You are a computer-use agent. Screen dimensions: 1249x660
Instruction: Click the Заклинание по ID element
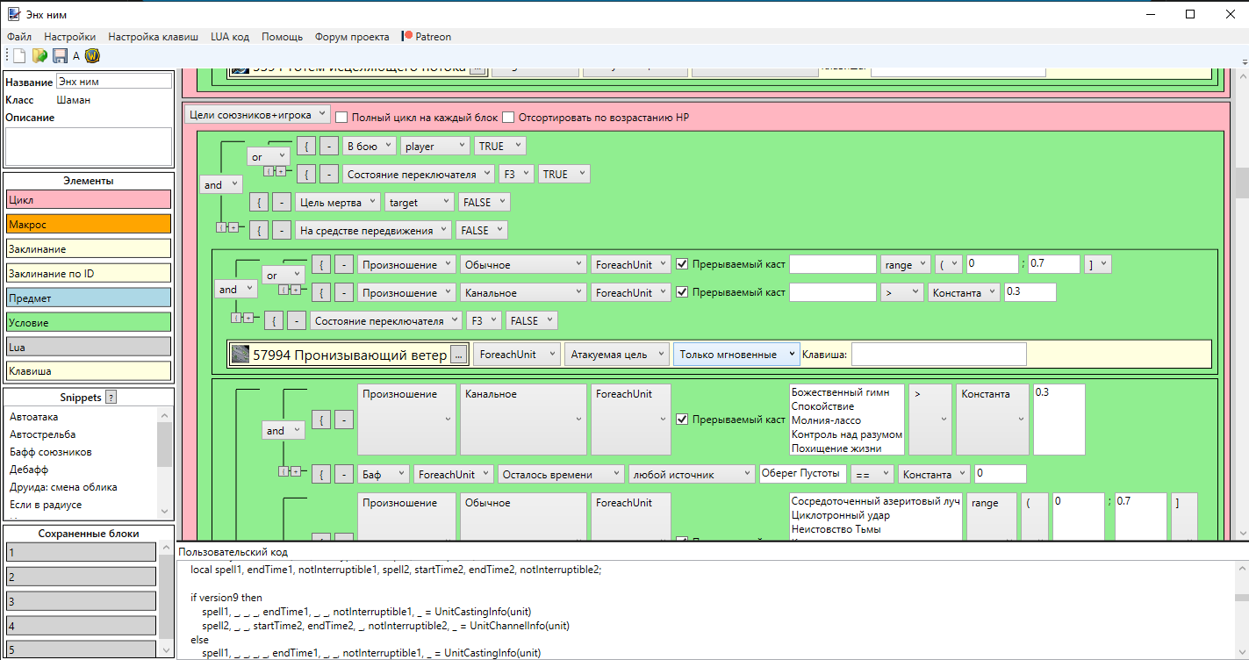89,274
